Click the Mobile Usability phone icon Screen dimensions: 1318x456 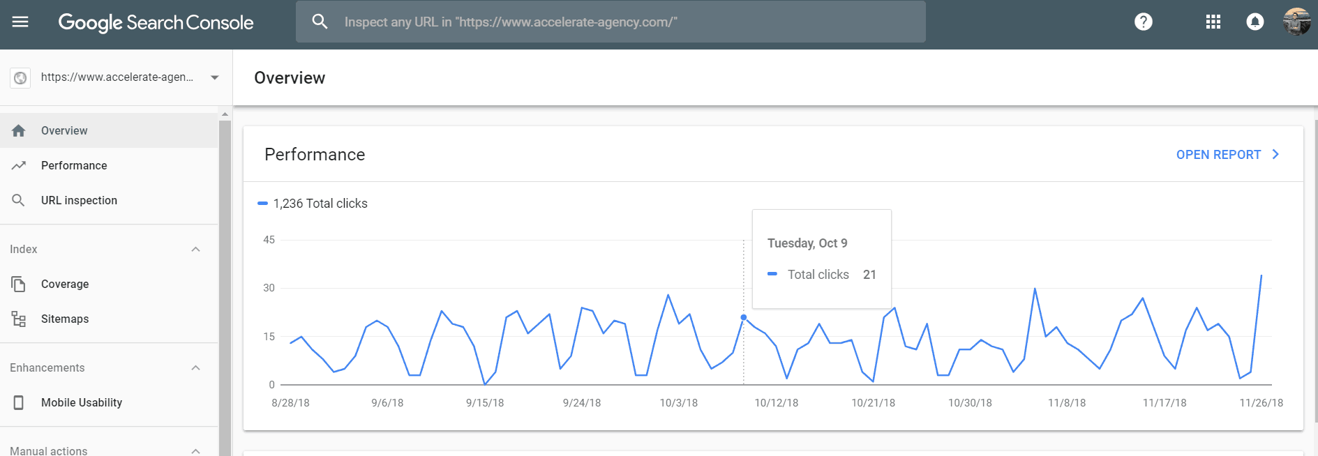[x=19, y=402]
